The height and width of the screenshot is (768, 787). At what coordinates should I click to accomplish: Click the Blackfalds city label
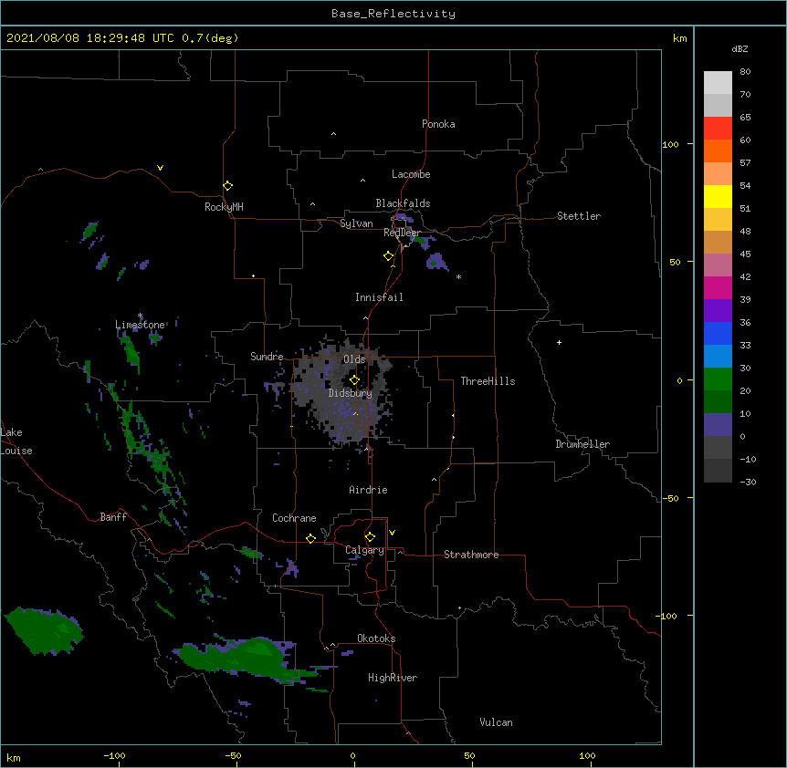click(x=403, y=203)
